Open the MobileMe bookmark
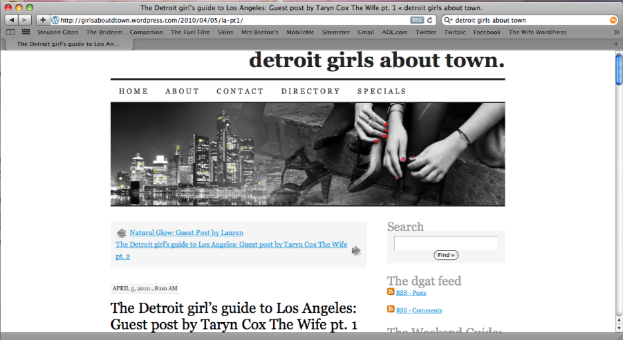This screenshot has width=623, height=340. click(300, 32)
